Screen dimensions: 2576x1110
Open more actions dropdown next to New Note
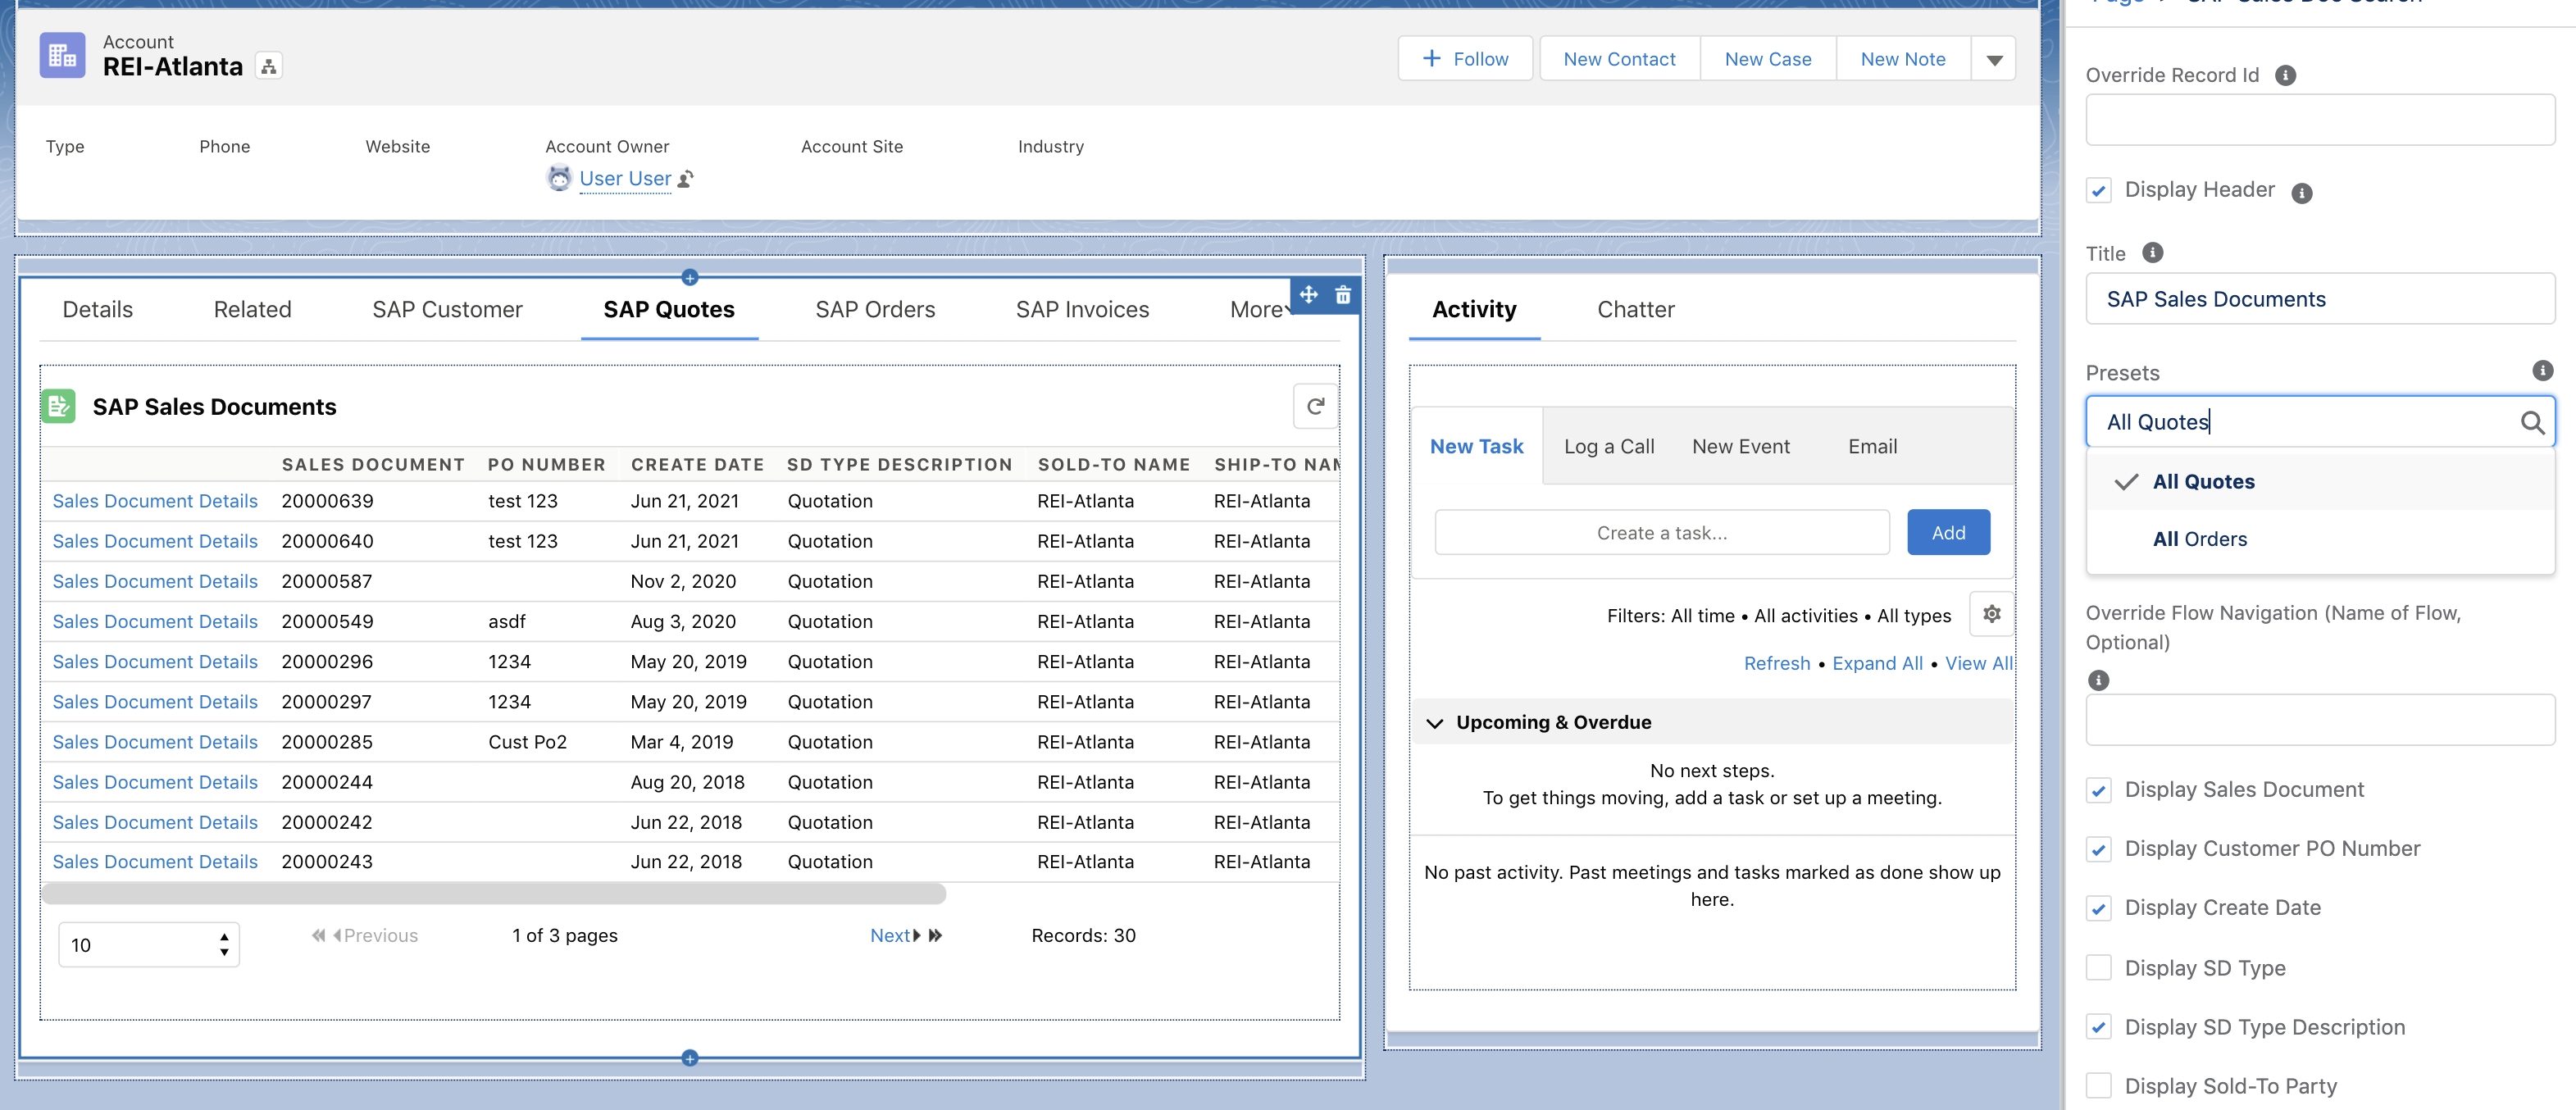coord(1993,59)
